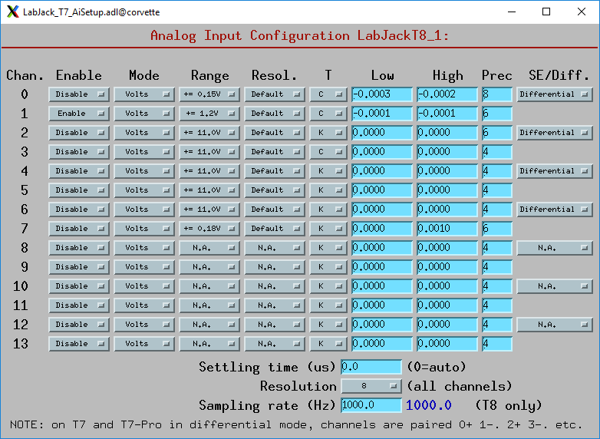The image size is (600, 439).
Task: Click the Low field for channel 1
Action: point(382,114)
